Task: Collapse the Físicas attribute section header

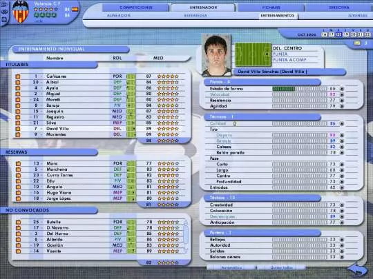Action: pyautogui.click(x=262, y=82)
